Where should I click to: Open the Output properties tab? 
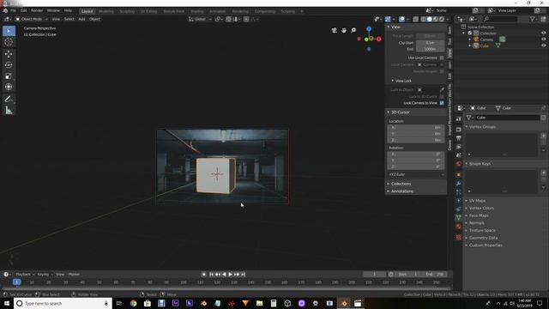click(459, 138)
